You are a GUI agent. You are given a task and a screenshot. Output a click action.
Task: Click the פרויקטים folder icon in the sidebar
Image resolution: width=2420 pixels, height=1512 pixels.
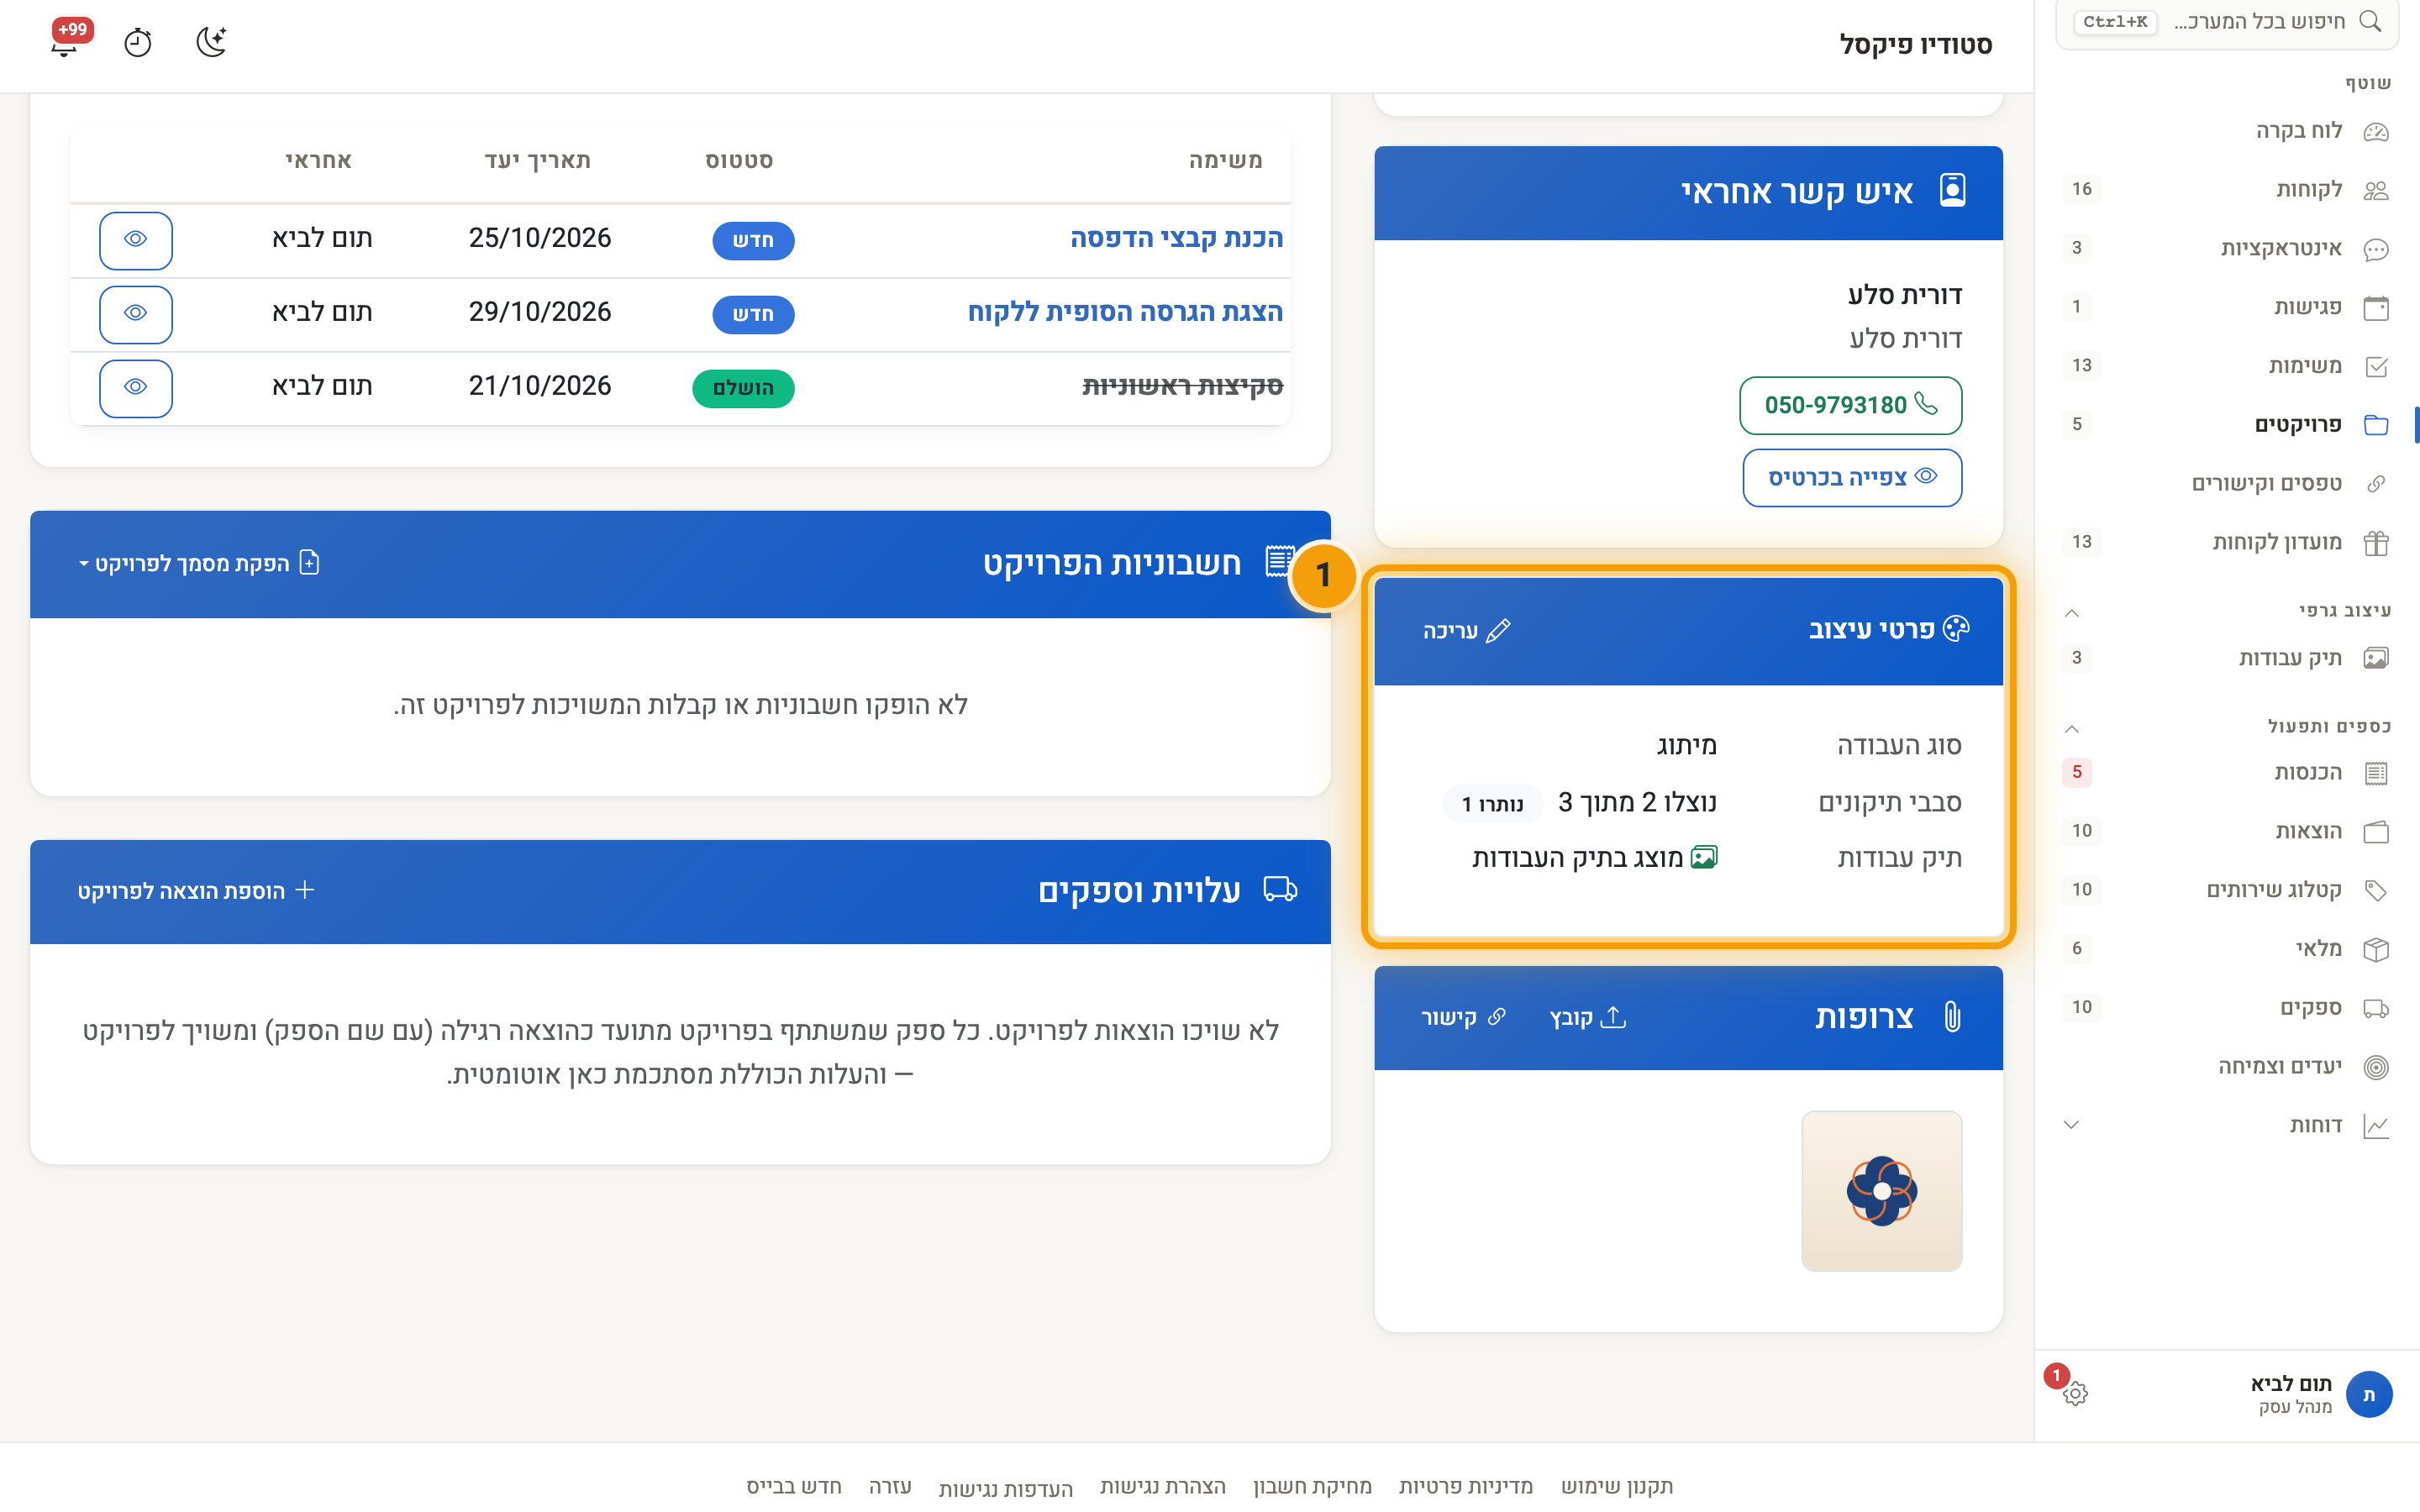point(2376,425)
